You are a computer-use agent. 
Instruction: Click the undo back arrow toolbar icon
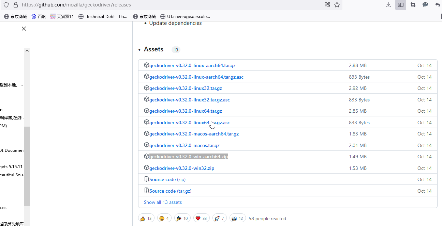coord(438,5)
